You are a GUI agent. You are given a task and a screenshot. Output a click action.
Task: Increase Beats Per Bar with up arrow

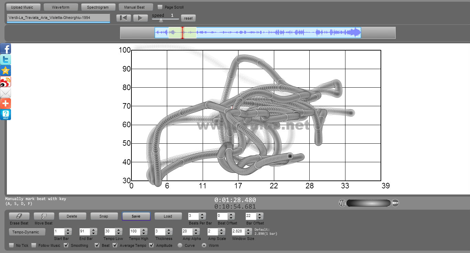click(202, 214)
